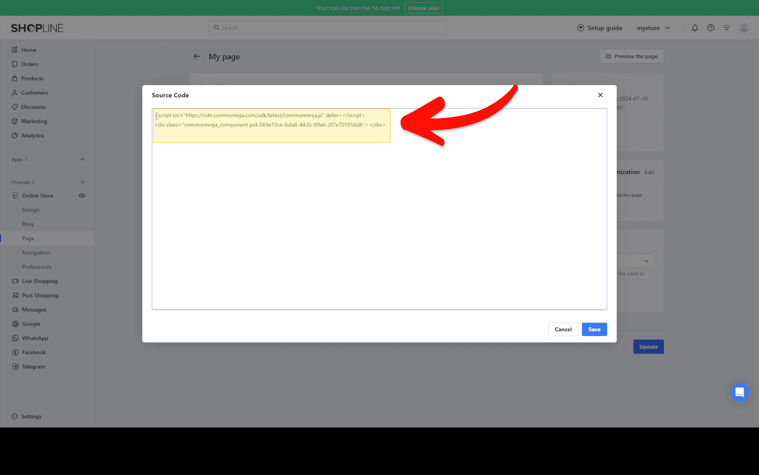Click the Marketing icon in sidebar
Screen dimensions: 759x475
15,121
